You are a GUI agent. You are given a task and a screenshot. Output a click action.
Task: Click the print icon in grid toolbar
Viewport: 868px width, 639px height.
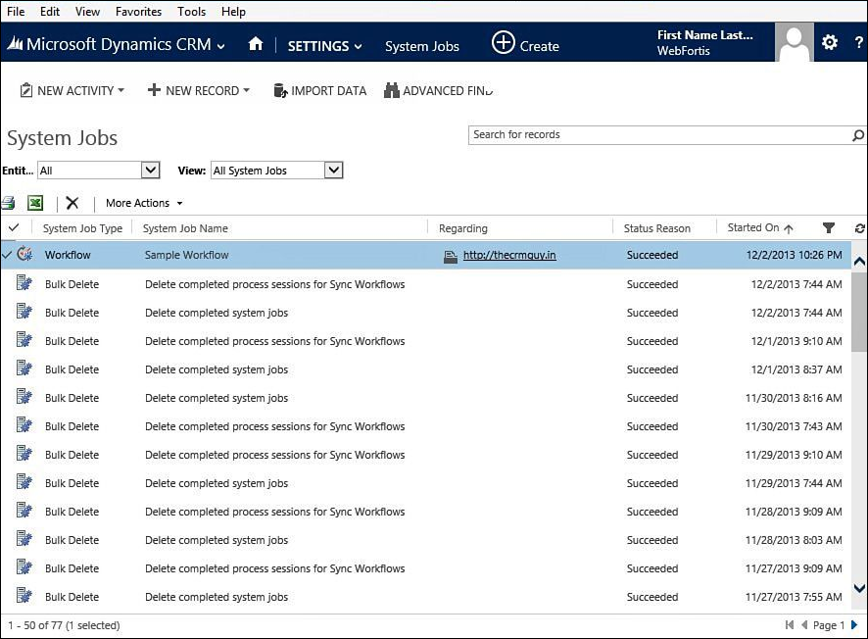8,203
